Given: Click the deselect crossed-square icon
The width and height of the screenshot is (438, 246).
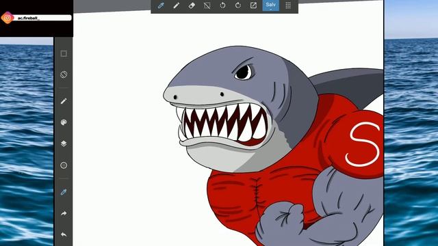Looking at the screenshot, I should (207, 5).
